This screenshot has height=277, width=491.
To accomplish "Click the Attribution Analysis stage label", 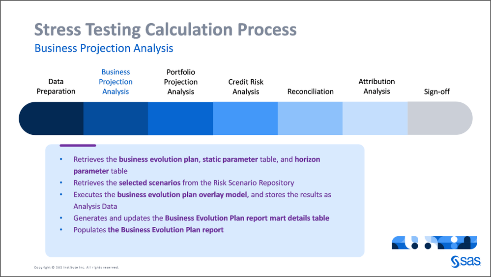I will click(x=376, y=87).
